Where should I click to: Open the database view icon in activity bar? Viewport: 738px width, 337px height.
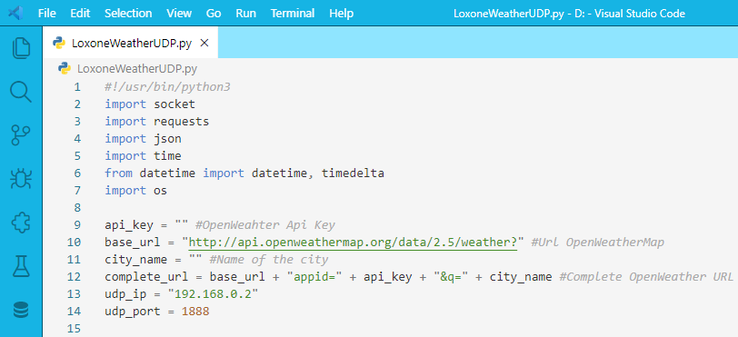click(x=21, y=310)
